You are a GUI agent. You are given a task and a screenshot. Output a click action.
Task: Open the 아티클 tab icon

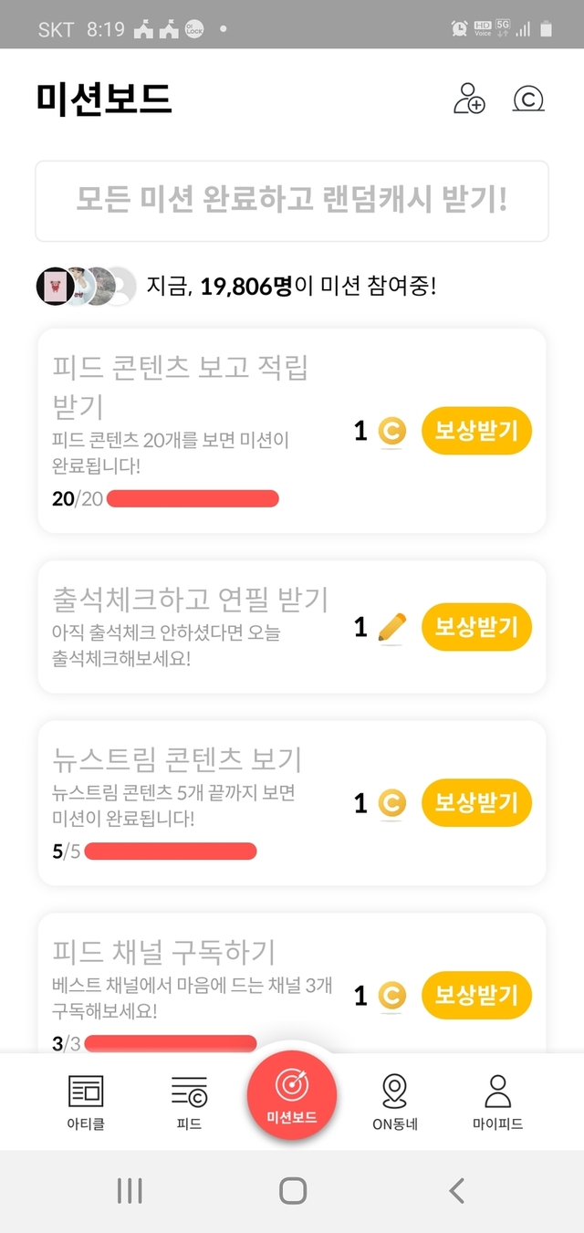(86, 1102)
